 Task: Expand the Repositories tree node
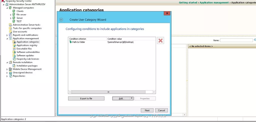click(x=7, y=76)
